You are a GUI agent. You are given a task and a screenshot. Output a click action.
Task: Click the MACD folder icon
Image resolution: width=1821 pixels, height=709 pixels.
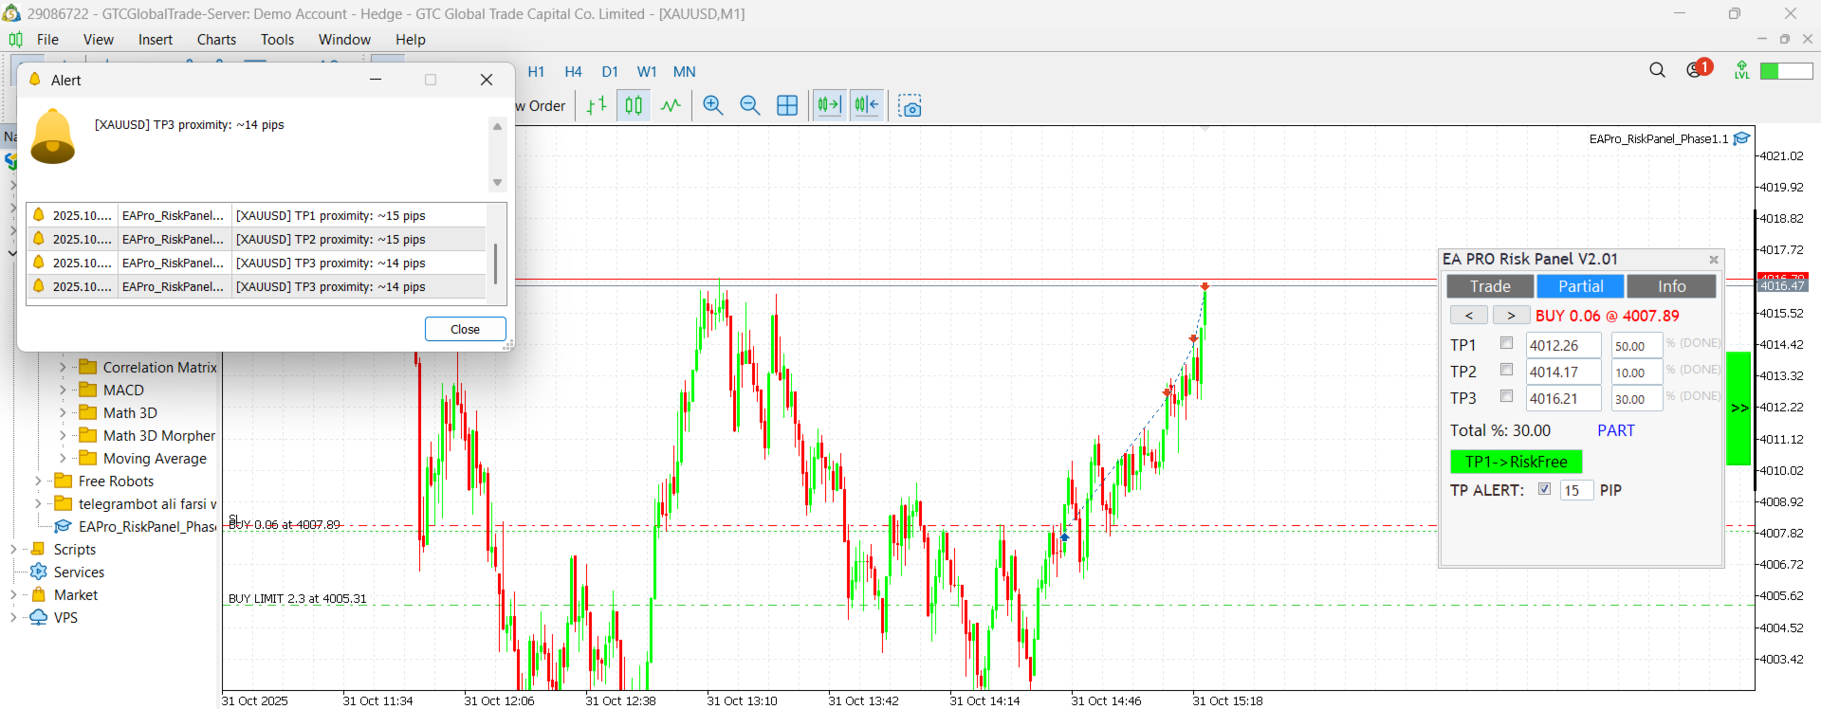88,390
